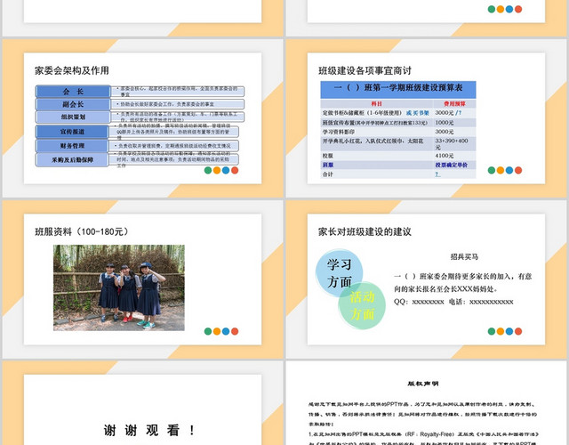Select the description text beside 副会长
The image size is (569, 445).
pos(165,104)
